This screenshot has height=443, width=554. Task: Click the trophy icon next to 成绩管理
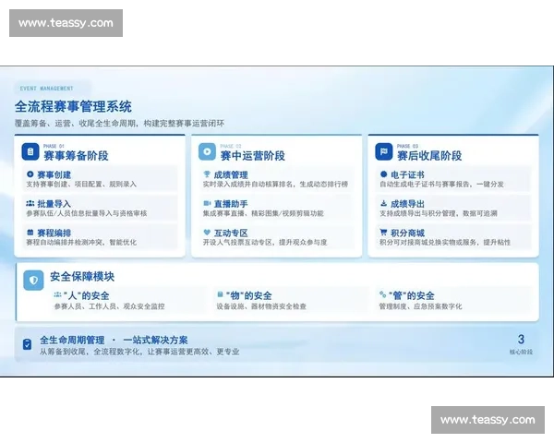[x=207, y=174]
